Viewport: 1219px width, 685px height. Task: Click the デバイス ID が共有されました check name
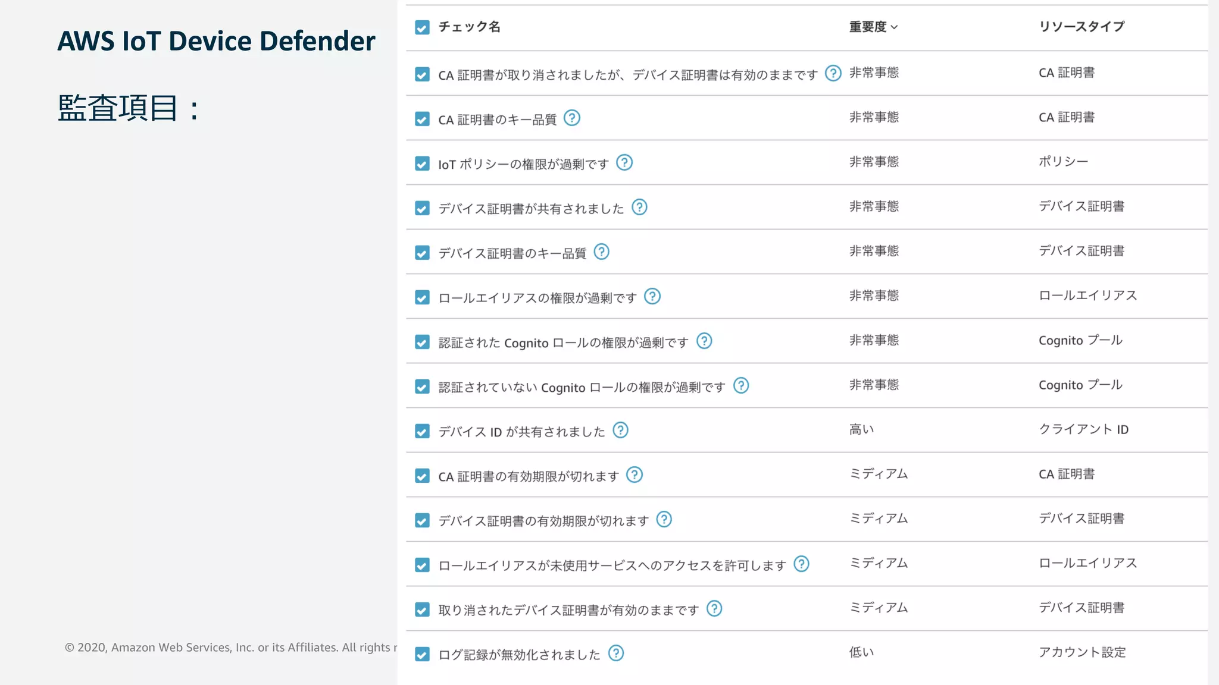coord(521,432)
